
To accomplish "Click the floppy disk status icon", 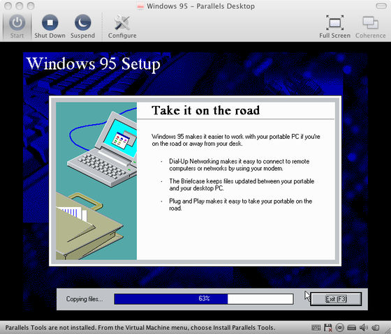I will [328, 328].
